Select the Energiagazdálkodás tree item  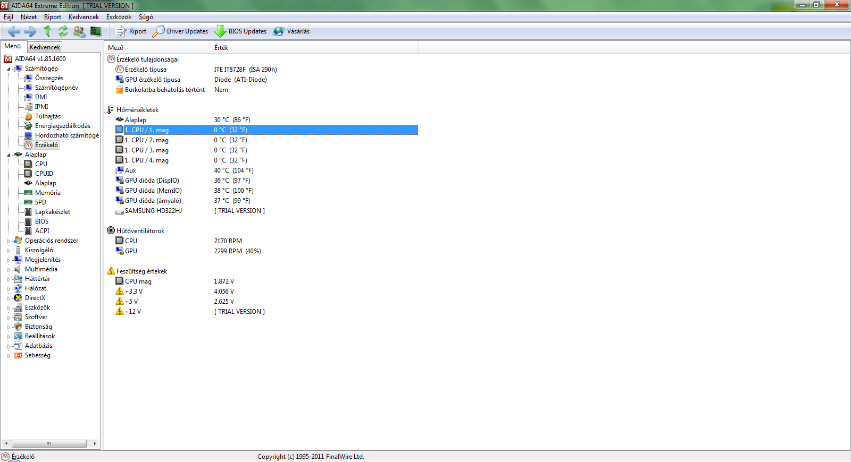coord(63,126)
